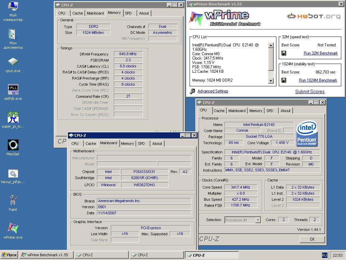346x260 pixels.
Task: Click the wPrime logo icon in header
Action: pos(196,19)
